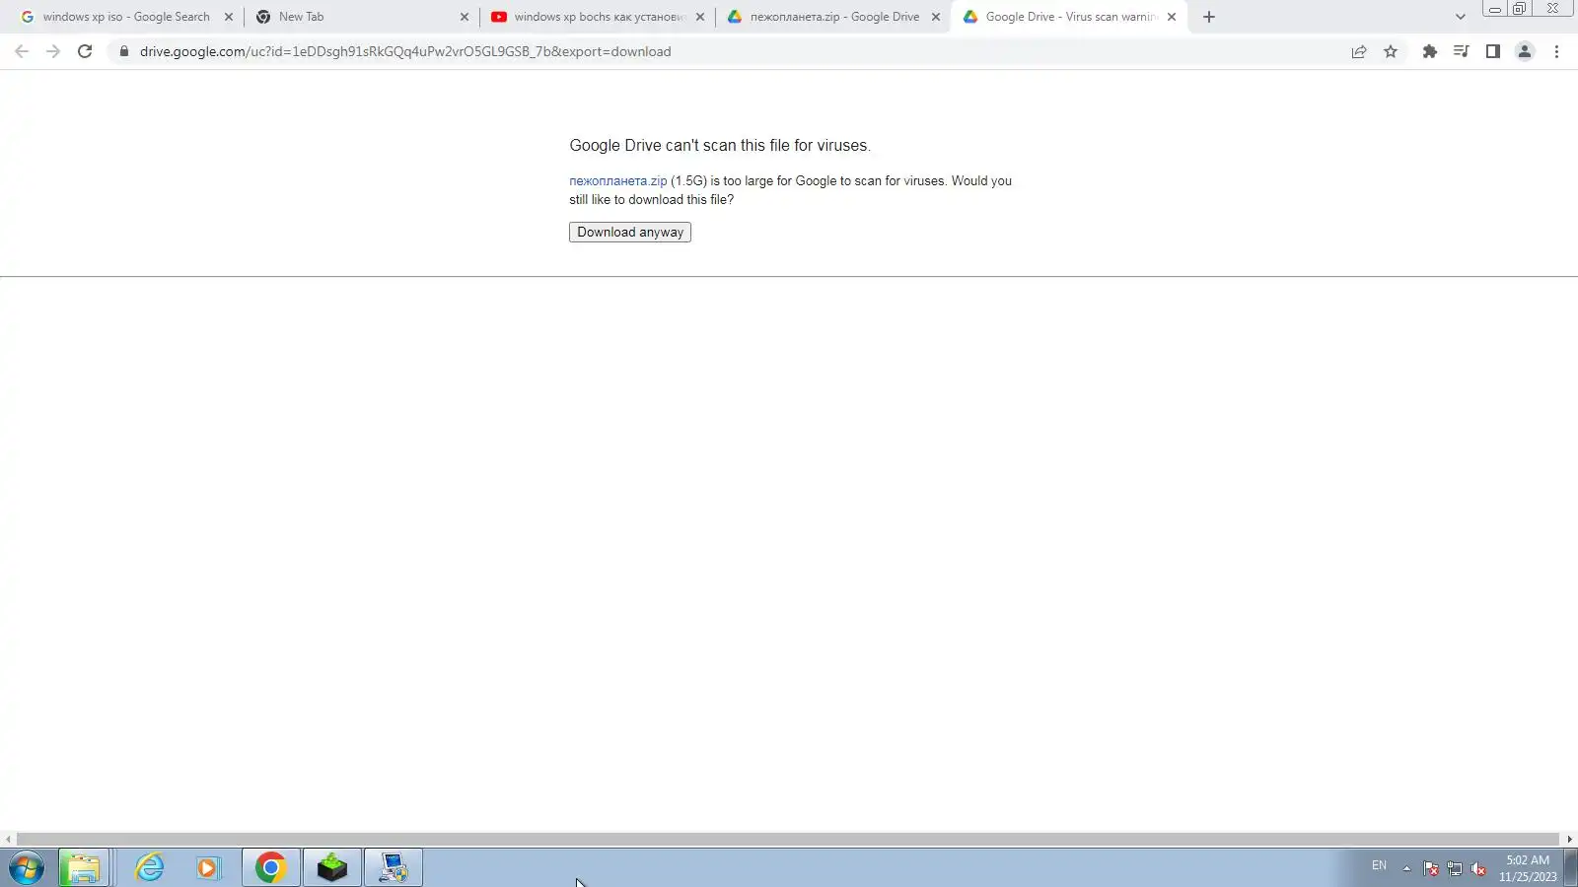Go back to the previous page
Screen dimensions: 1578x887
coord(22,51)
